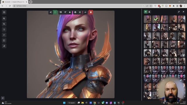The width and height of the screenshot is (187, 105).
Task: Rotate the image counter-clockwise
Action: [x=4, y=29]
